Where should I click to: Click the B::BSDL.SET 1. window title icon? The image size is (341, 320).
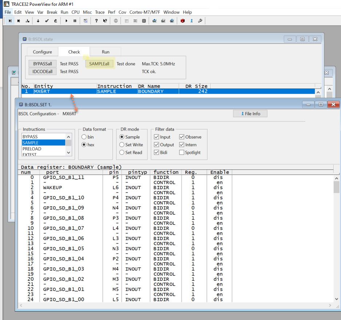pyautogui.click(x=21, y=104)
